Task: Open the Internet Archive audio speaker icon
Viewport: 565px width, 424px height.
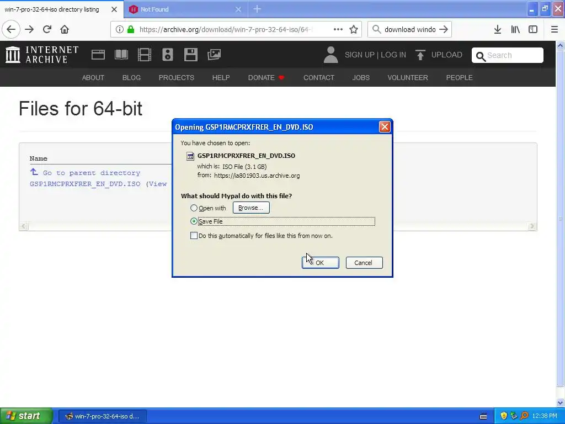Action: (168, 55)
